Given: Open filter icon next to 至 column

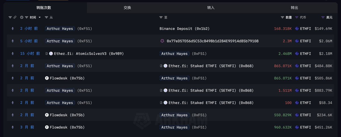Looking at the screenshot, I should pos(161,18).
